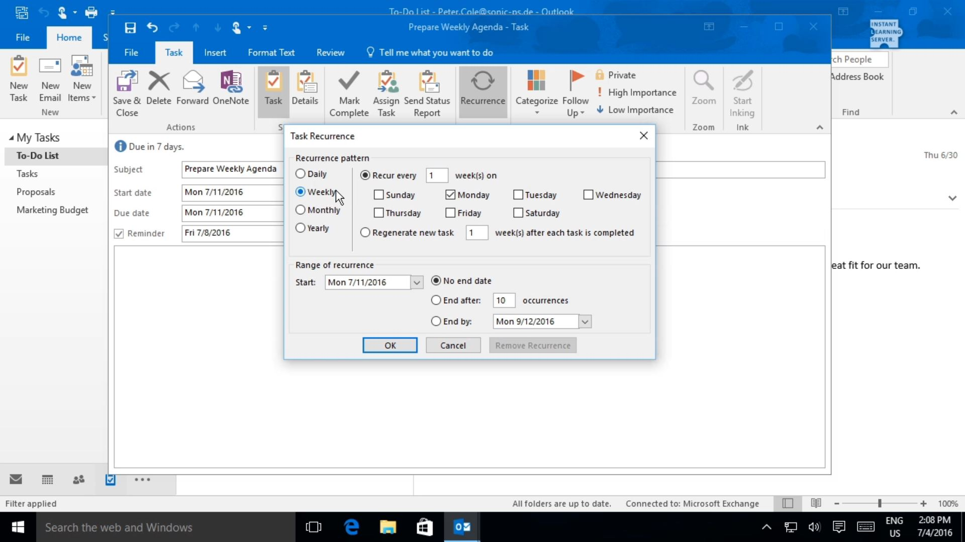
Task: Click the occurrences number field
Action: (503, 300)
